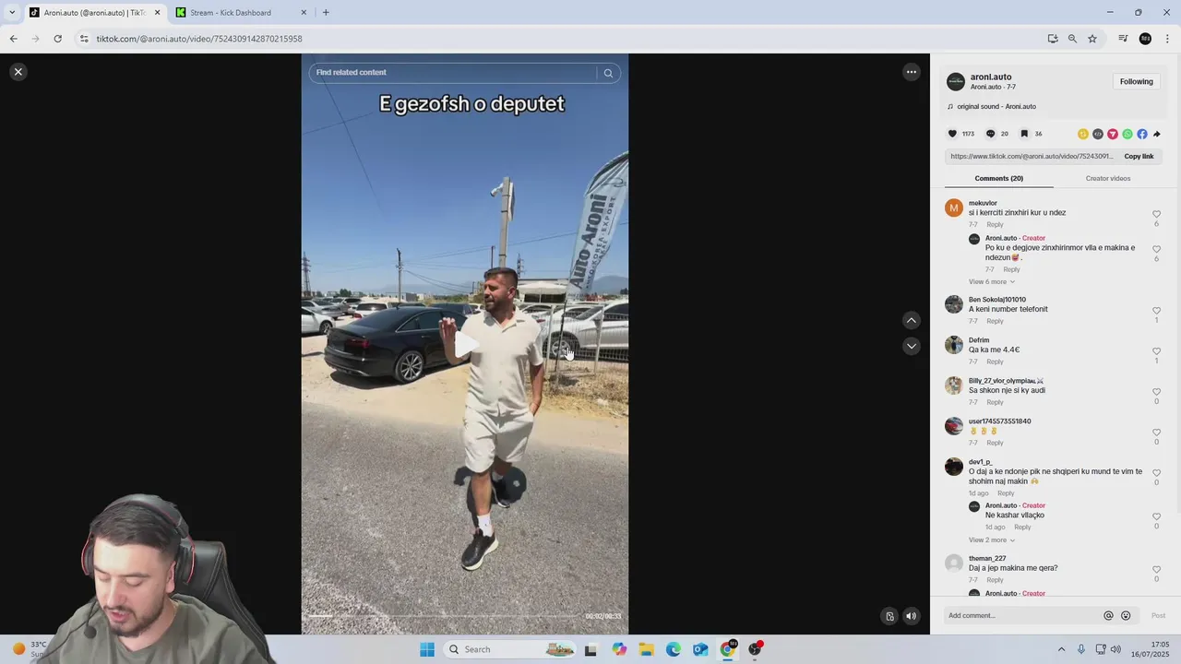1181x664 pixels.
Task: Click mekuvlor's avatar
Action: (954, 207)
